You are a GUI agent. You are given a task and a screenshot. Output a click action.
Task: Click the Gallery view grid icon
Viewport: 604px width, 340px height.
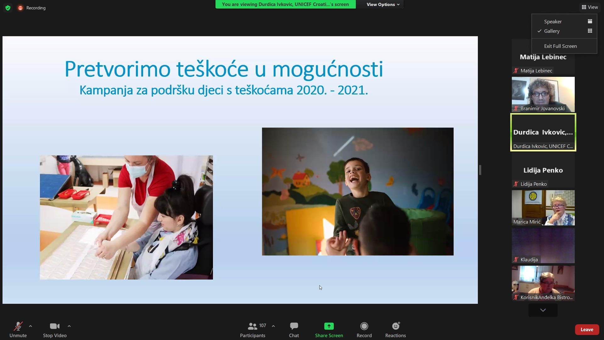[x=590, y=31]
